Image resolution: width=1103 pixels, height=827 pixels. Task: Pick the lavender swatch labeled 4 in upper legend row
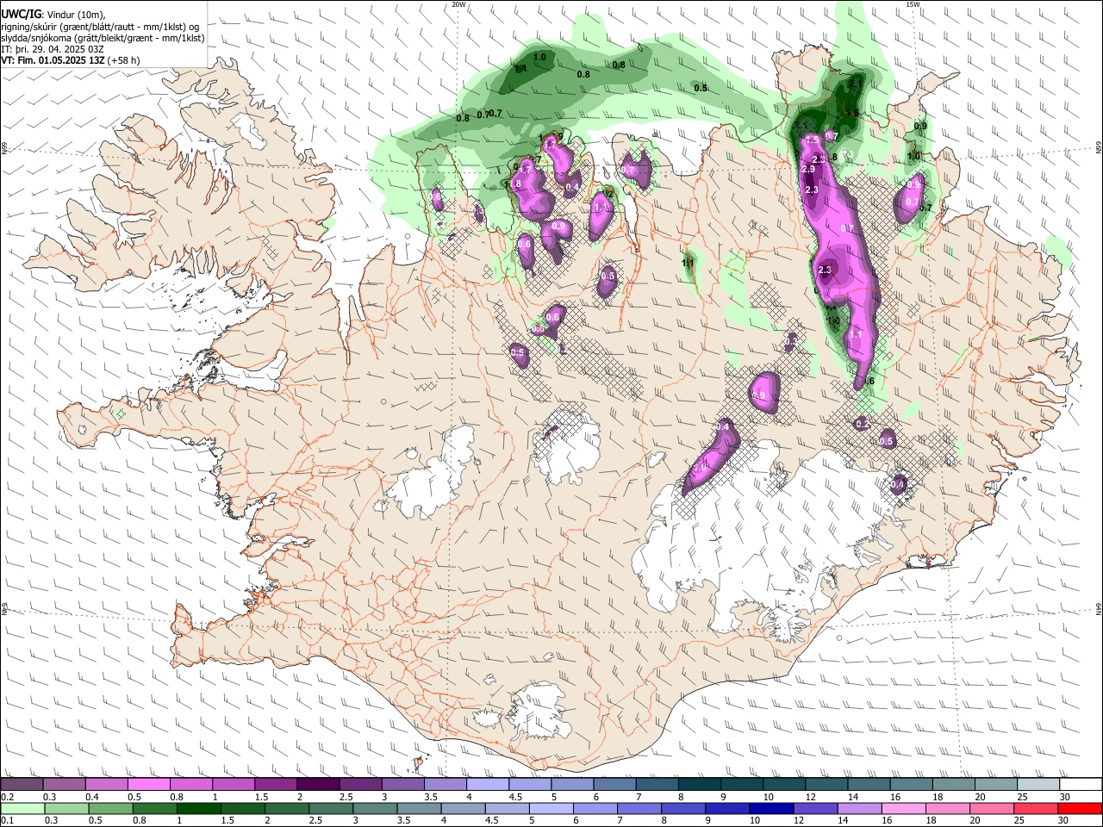pyautogui.click(x=488, y=785)
